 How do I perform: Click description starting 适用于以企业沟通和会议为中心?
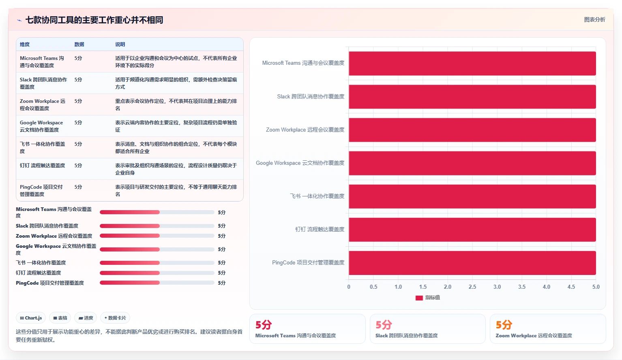(x=176, y=62)
